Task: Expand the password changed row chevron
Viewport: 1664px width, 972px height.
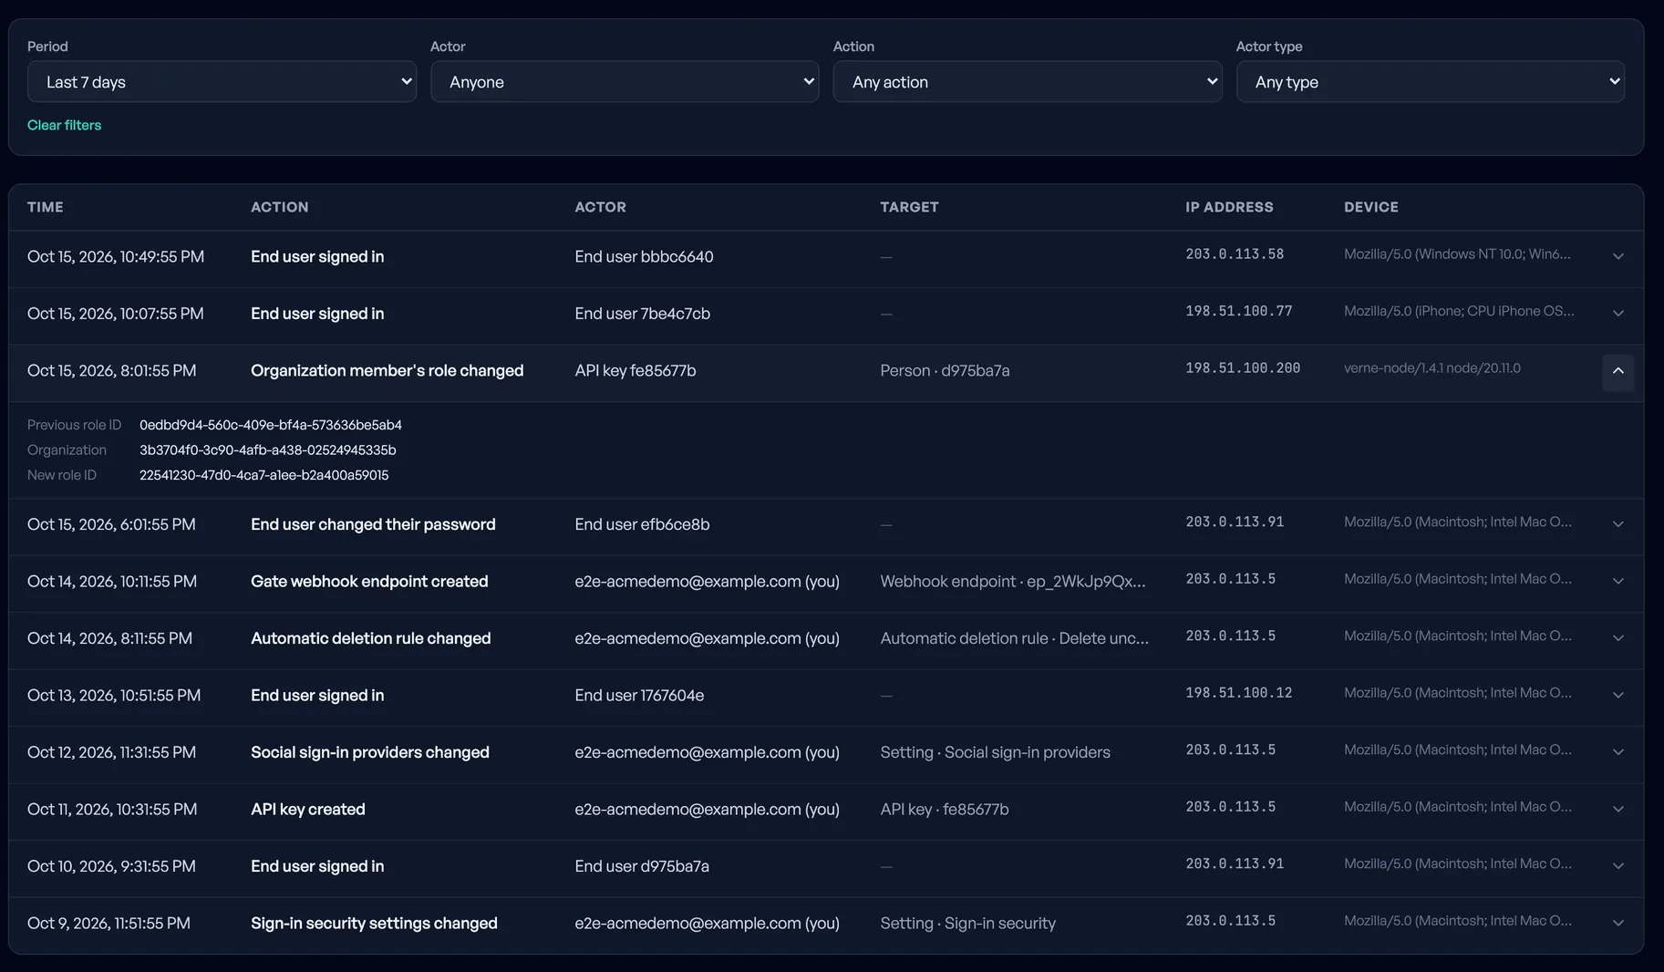Action: click(x=1618, y=524)
